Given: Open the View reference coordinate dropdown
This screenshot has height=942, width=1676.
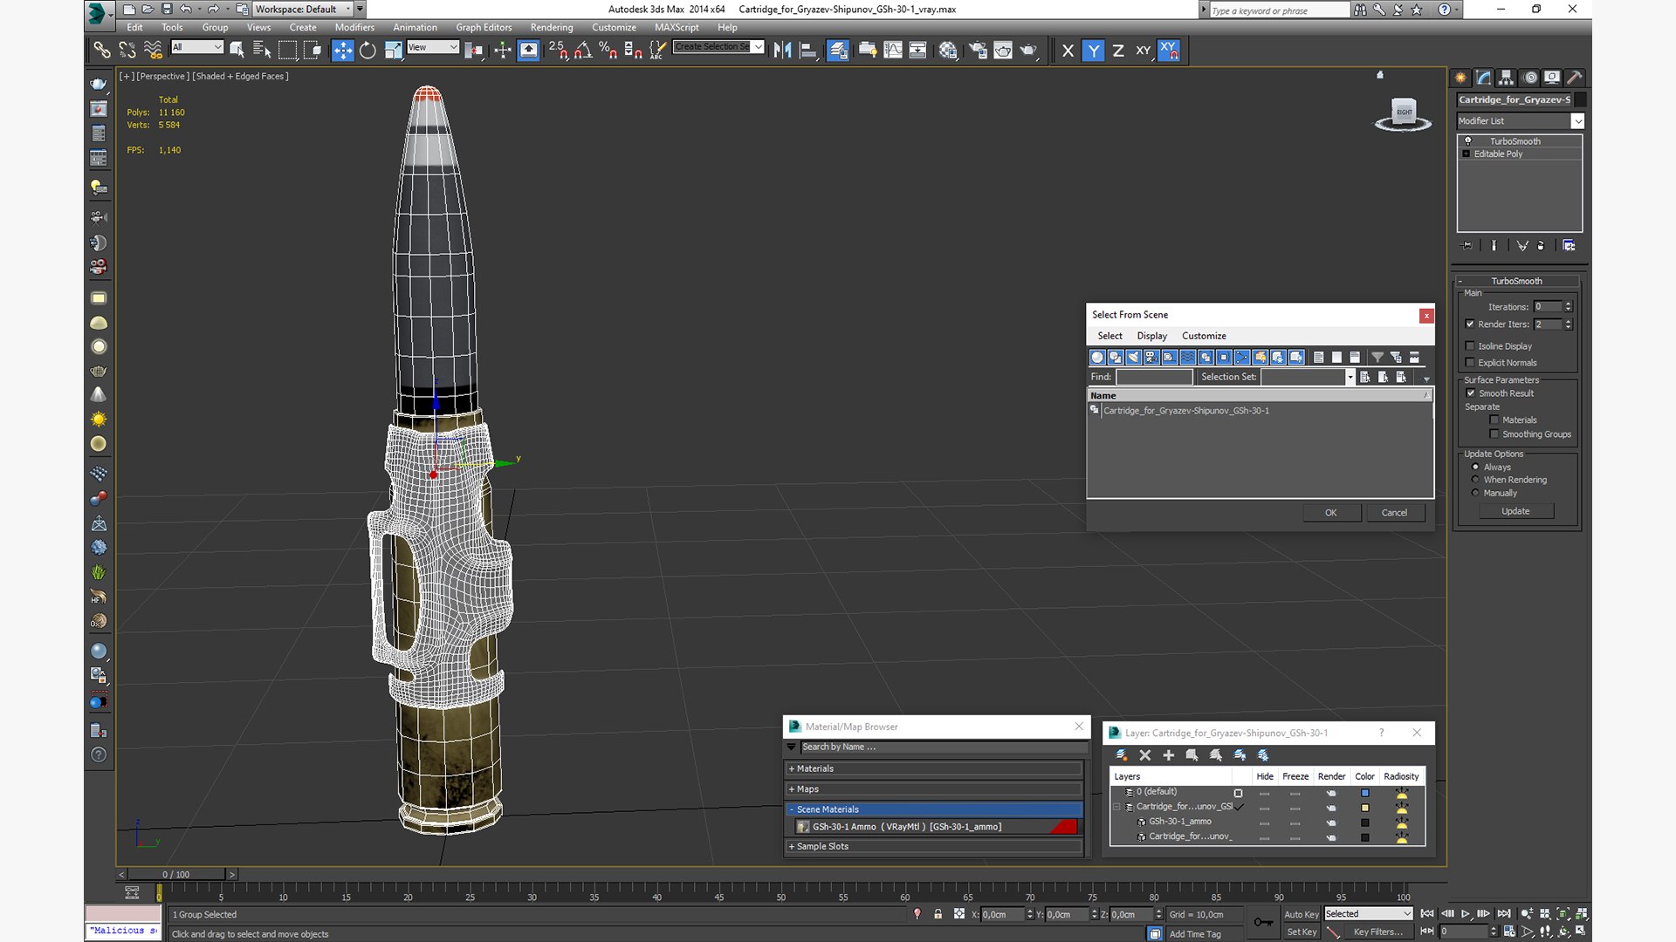Looking at the screenshot, I should 433,47.
